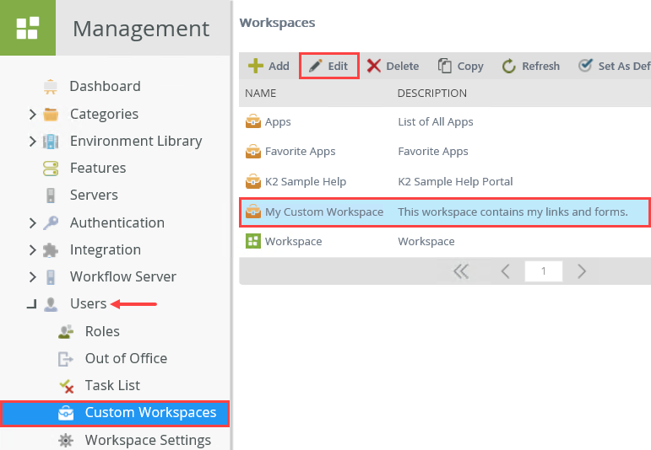The height and width of the screenshot is (450, 651).
Task: Click the Refresh arrow icon
Action: [x=509, y=66]
